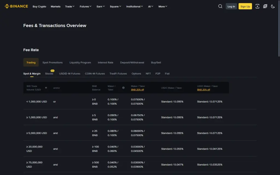The image size is (280, 175).
Task: Click the 'Standard / 0.047%' USDC cell
Action: coord(172,164)
